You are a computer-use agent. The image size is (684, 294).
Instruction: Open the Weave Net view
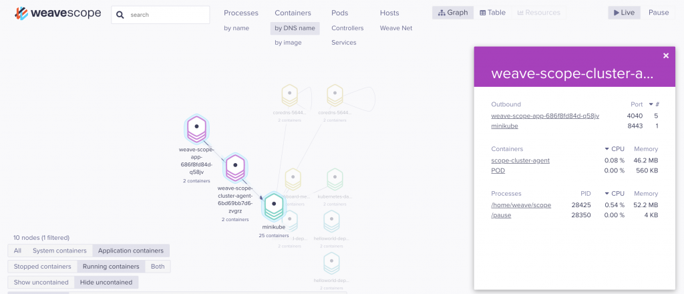[396, 28]
